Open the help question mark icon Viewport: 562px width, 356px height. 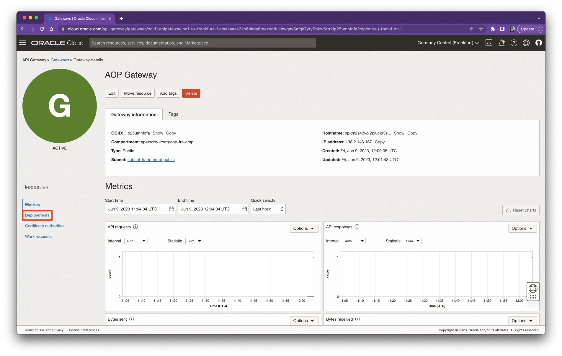[514, 43]
